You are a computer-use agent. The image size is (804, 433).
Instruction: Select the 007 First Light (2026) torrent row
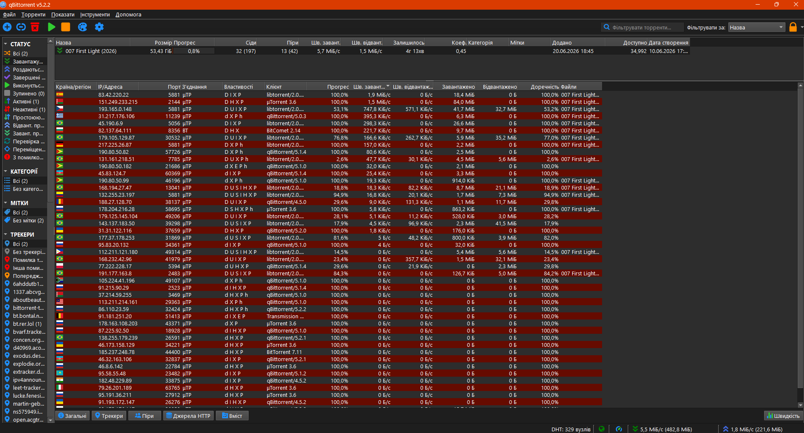(x=372, y=51)
